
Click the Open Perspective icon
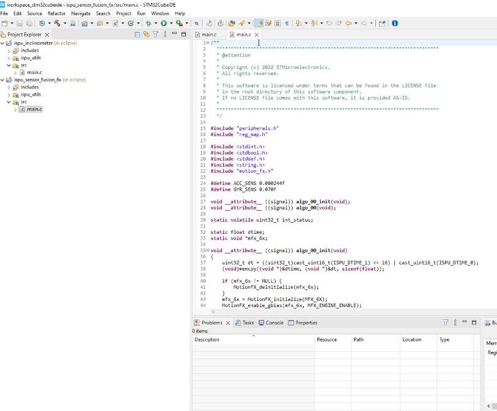pos(382,23)
